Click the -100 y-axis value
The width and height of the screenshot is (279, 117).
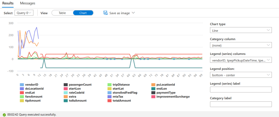coord(11,71)
